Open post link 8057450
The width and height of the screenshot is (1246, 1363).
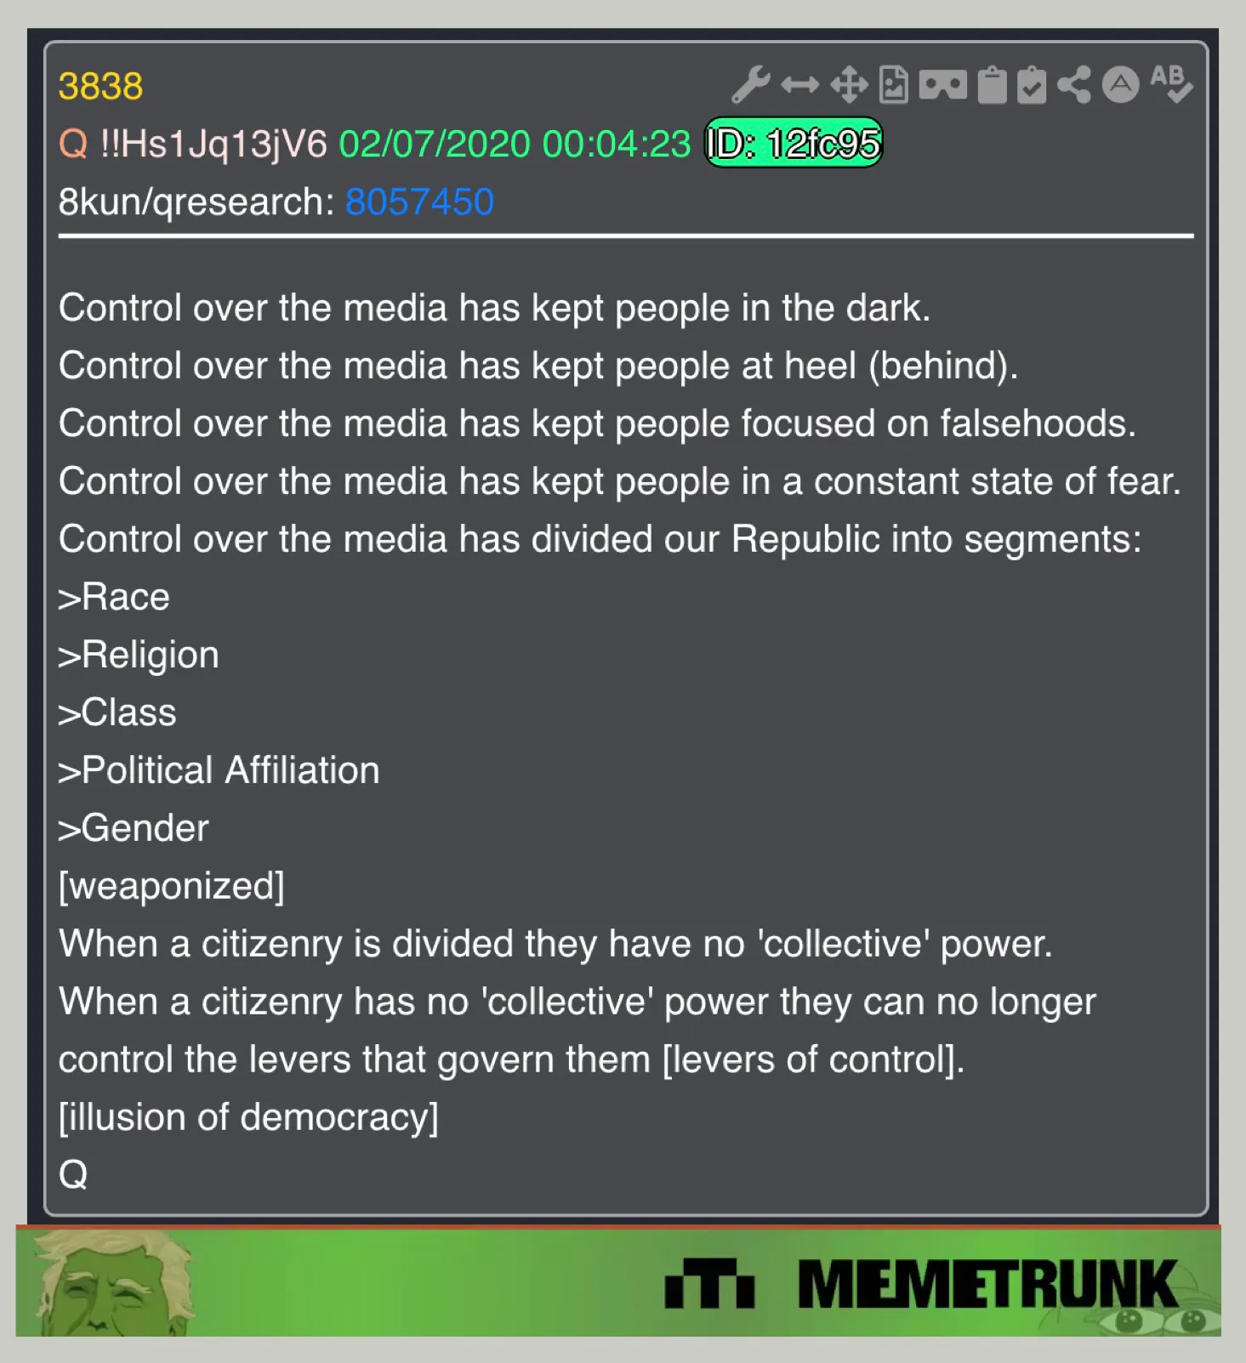pos(419,202)
